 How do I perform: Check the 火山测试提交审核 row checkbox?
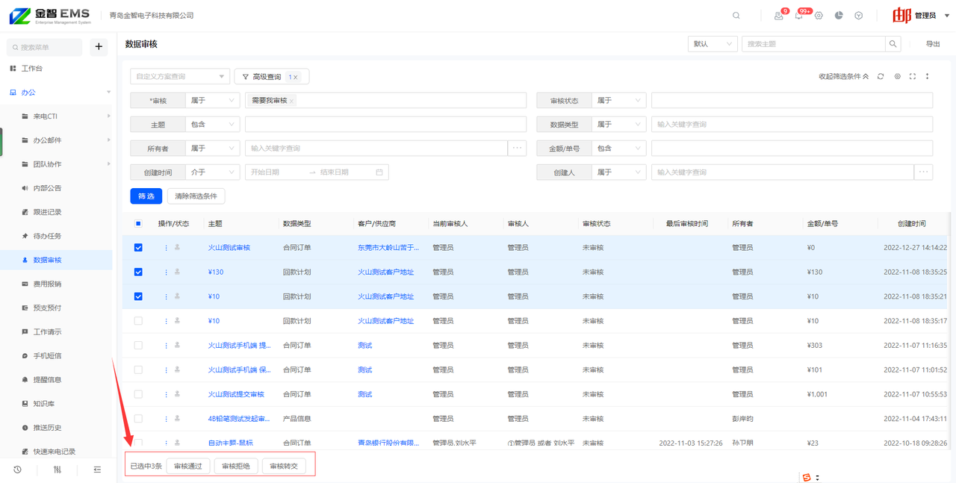138,394
